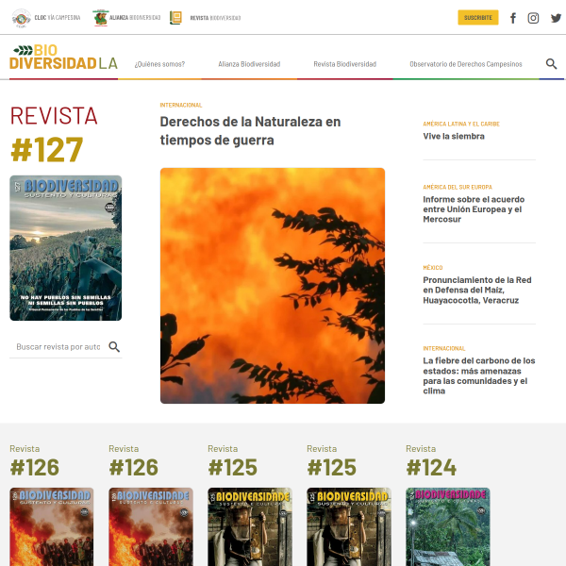Open Revista #126 Biodiversidade Portuguese cover

click(x=151, y=526)
